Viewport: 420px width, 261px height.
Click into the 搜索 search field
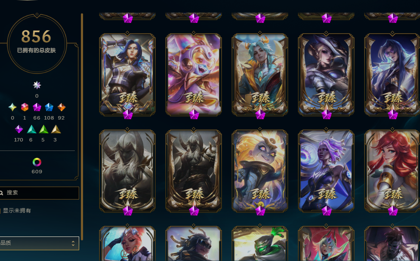coord(40,193)
